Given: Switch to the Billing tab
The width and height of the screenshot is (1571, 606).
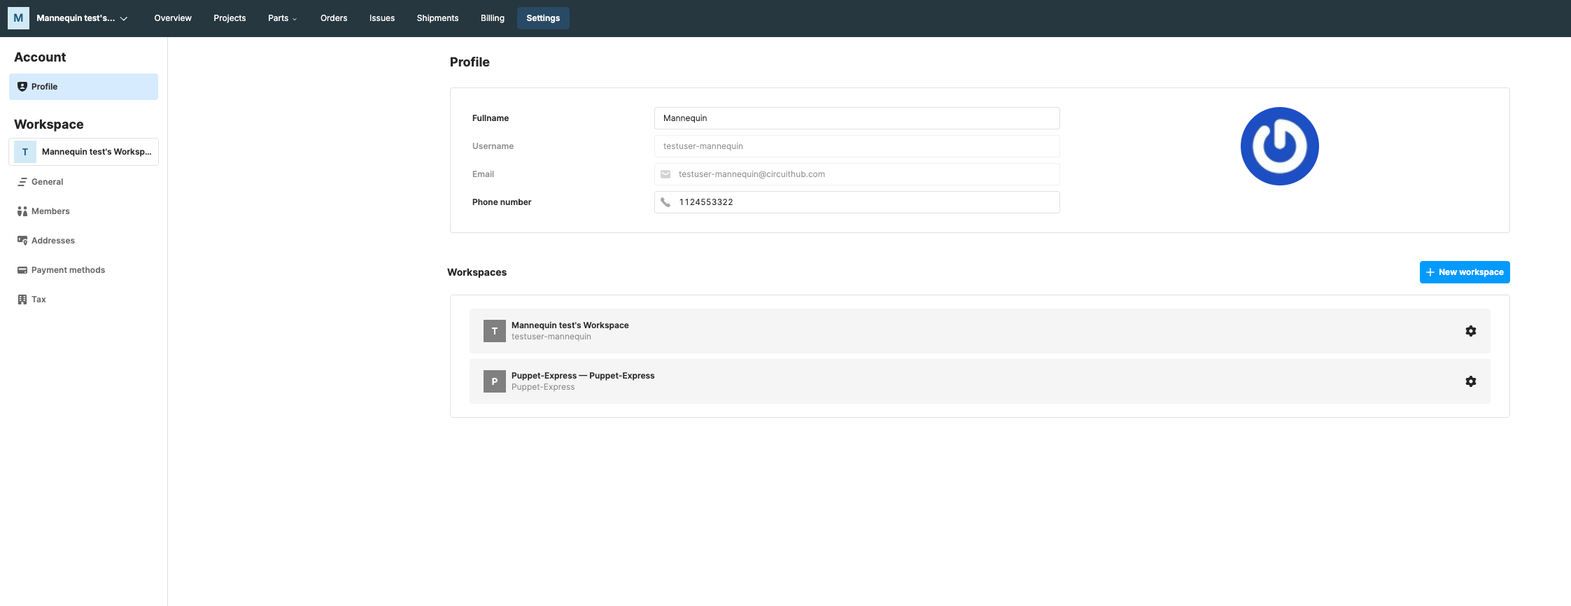Looking at the screenshot, I should point(492,18).
